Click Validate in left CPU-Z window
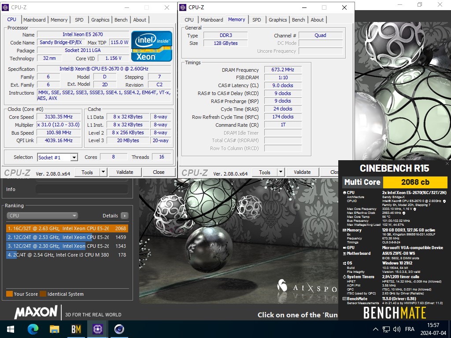Screen dimensions: 451x338 [125, 172]
